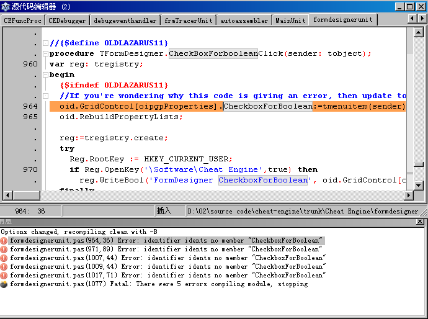Viewport: 428px width, 319px height.
Task: Click the vertical scrollbar down arrow in editor
Action: pyautogui.click(x=419, y=185)
